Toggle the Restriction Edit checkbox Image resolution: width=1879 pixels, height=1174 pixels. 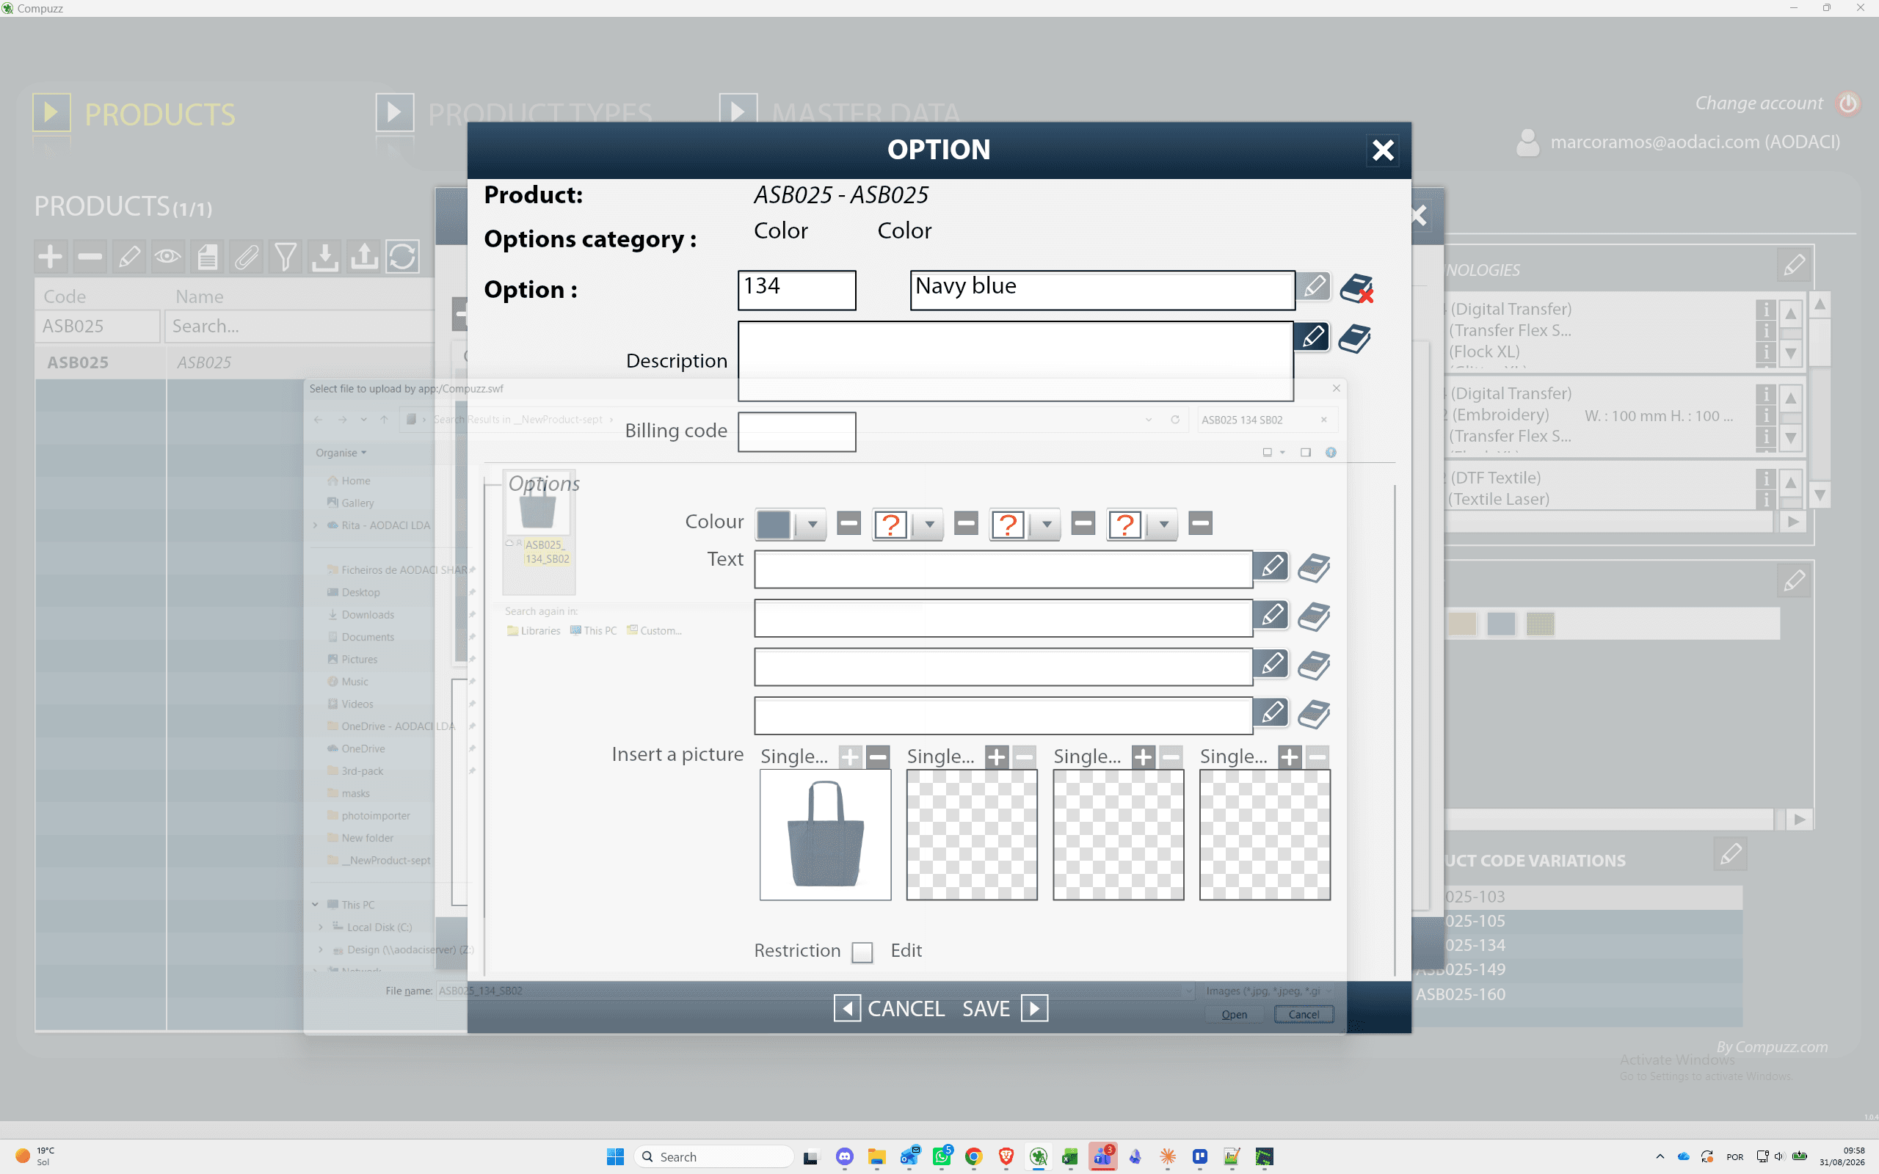862,952
